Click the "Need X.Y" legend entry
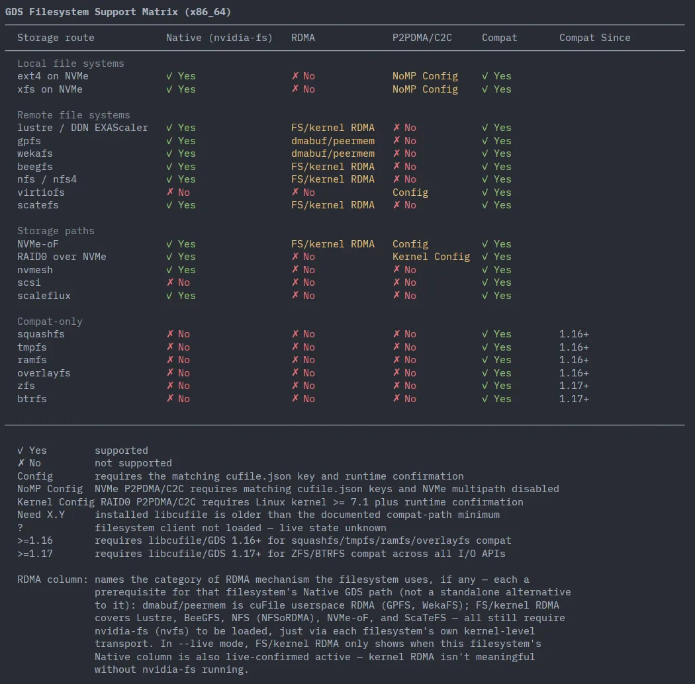695x684 pixels. [41, 515]
